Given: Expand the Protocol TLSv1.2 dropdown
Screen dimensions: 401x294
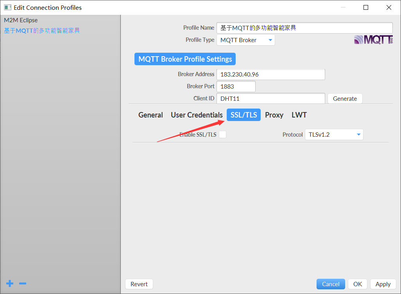Looking at the screenshot, I should click(x=334, y=135).
